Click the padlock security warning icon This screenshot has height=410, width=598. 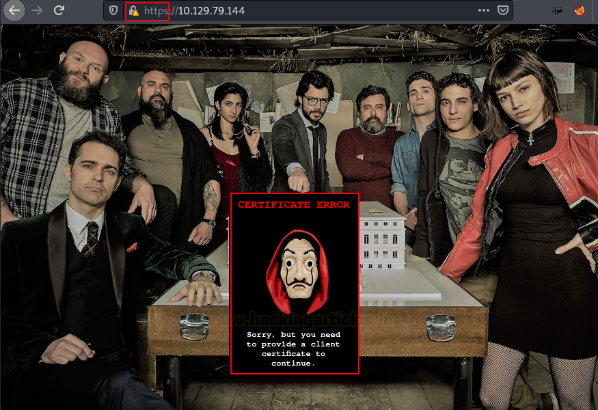133,11
